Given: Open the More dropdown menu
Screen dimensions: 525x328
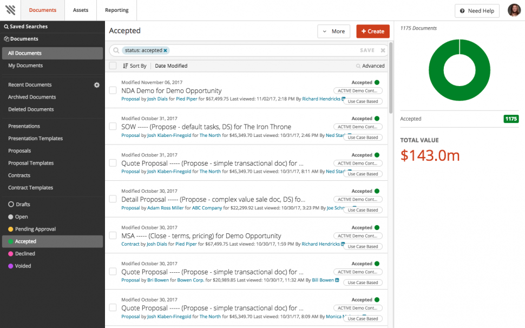Looking at the screenshot, I should (x=333, y=31).
